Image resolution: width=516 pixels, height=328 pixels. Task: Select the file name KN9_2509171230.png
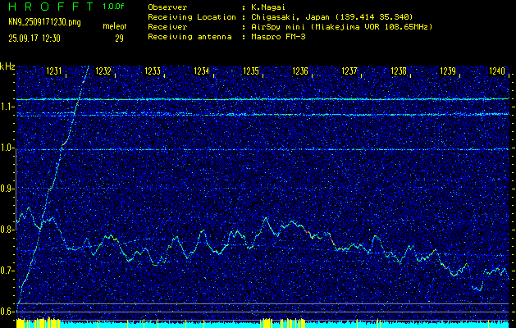tap(44, 22)
